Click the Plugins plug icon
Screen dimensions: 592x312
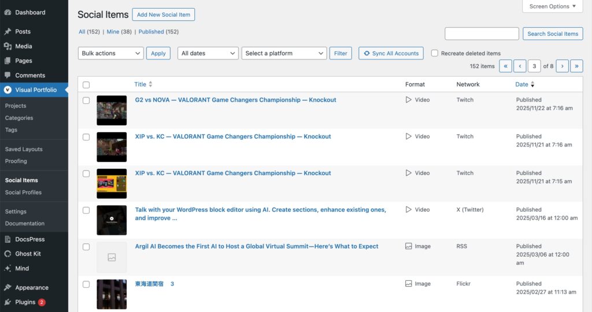pyautogui.click(x=8, y=302)
